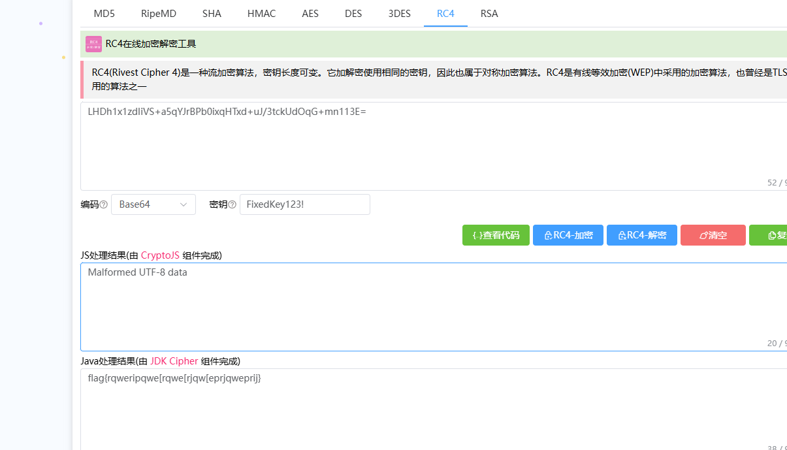The width and height of the screenshot is (787, 450).
Task: Click the pink RC4 logo icon
Action: click(93, 44)
